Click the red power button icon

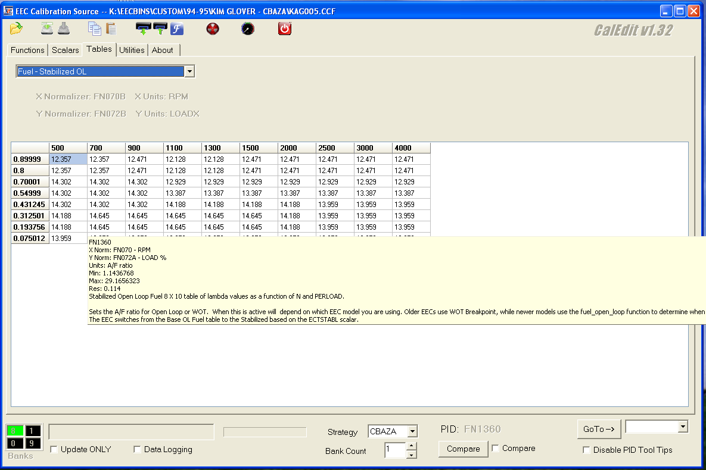click(x=285, y=28)
